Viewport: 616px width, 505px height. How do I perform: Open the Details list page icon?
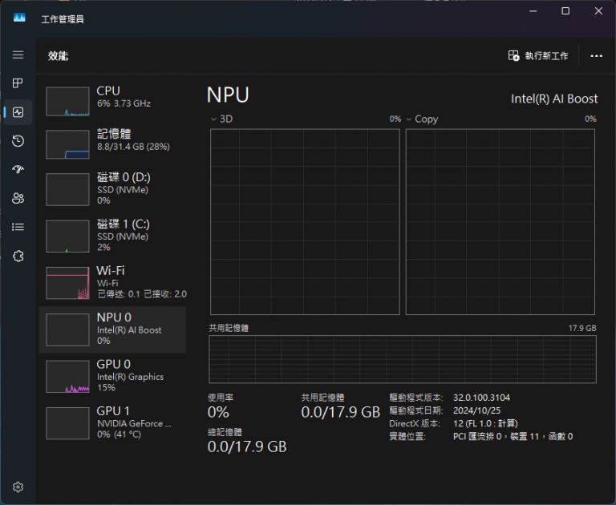[x=18, y=227]
